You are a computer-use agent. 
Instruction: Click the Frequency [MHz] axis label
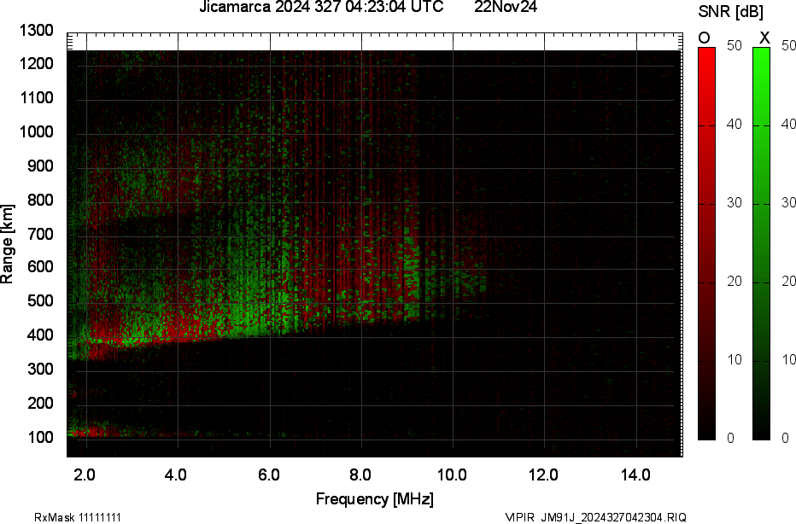pos(374,499)
